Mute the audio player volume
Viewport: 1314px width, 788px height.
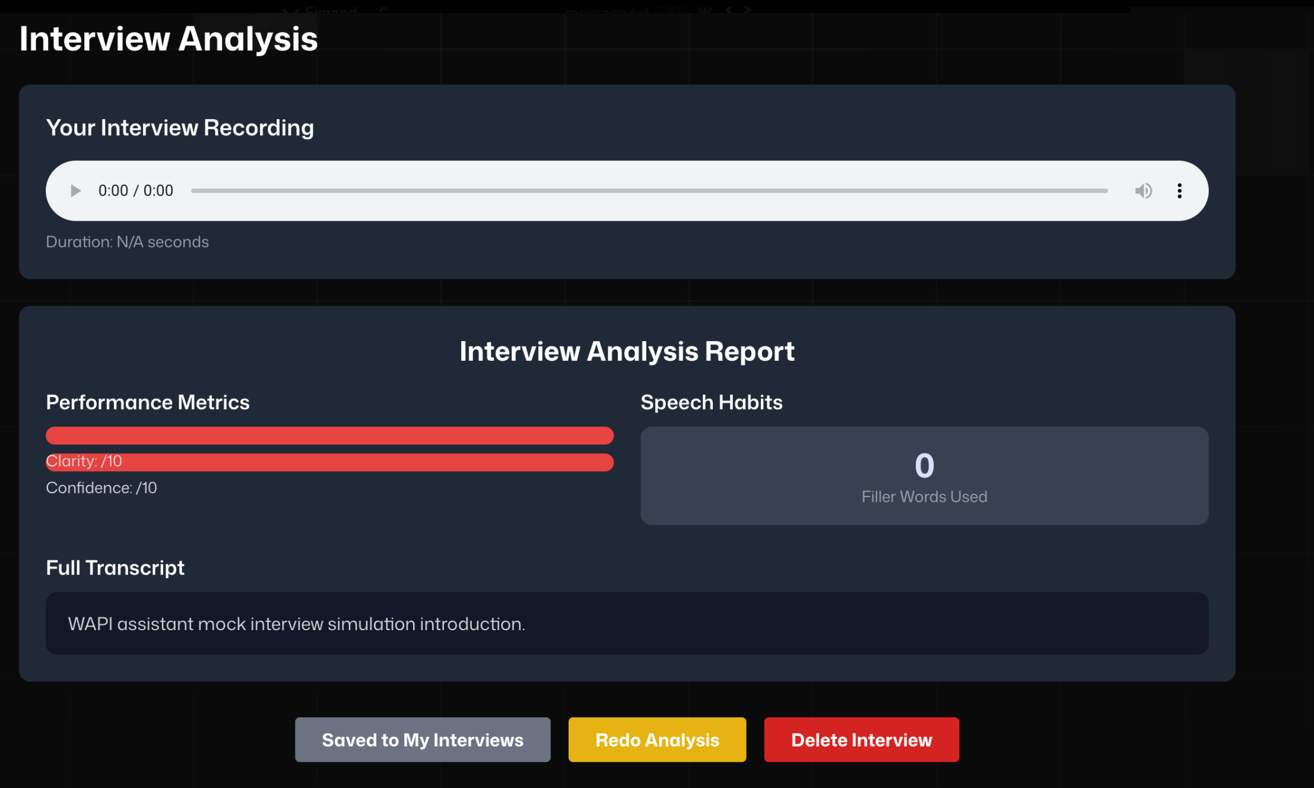1143,190
